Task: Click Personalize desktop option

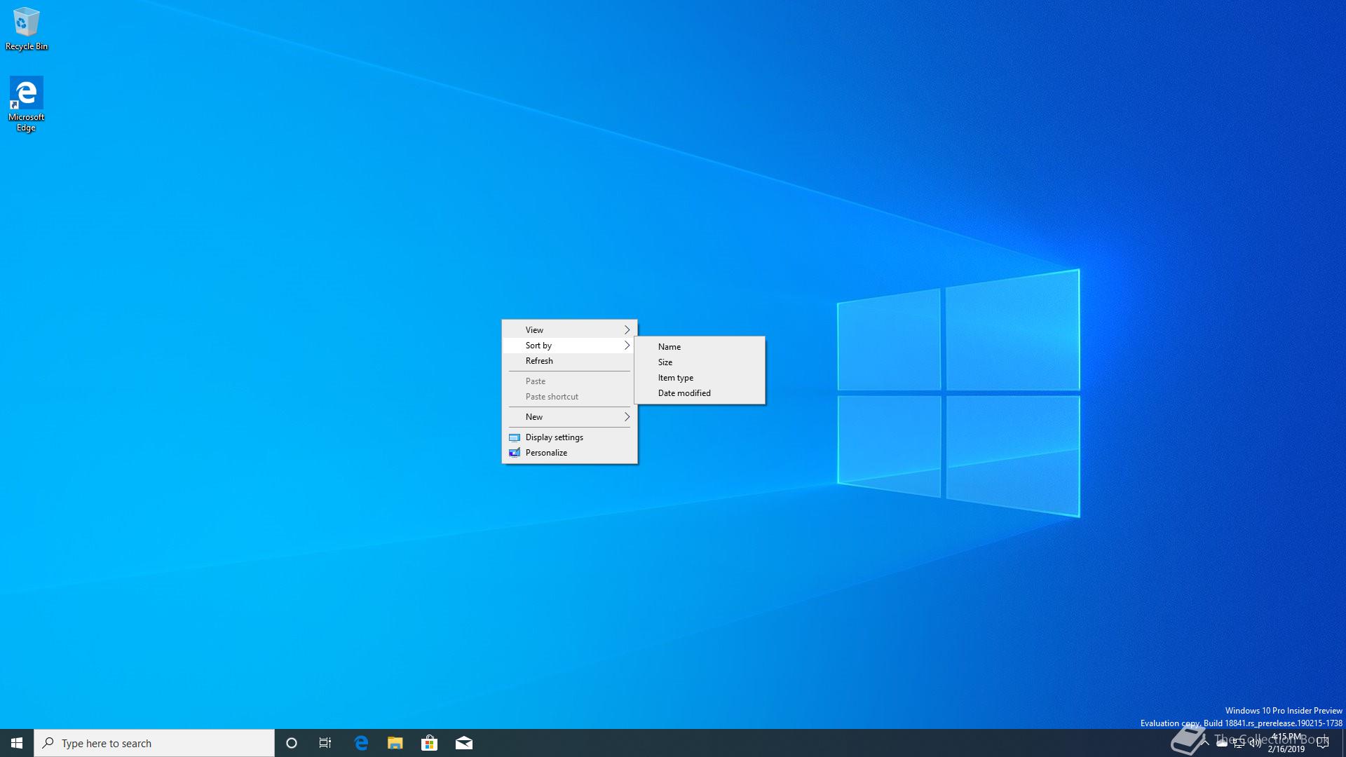Action: [546, 452]
